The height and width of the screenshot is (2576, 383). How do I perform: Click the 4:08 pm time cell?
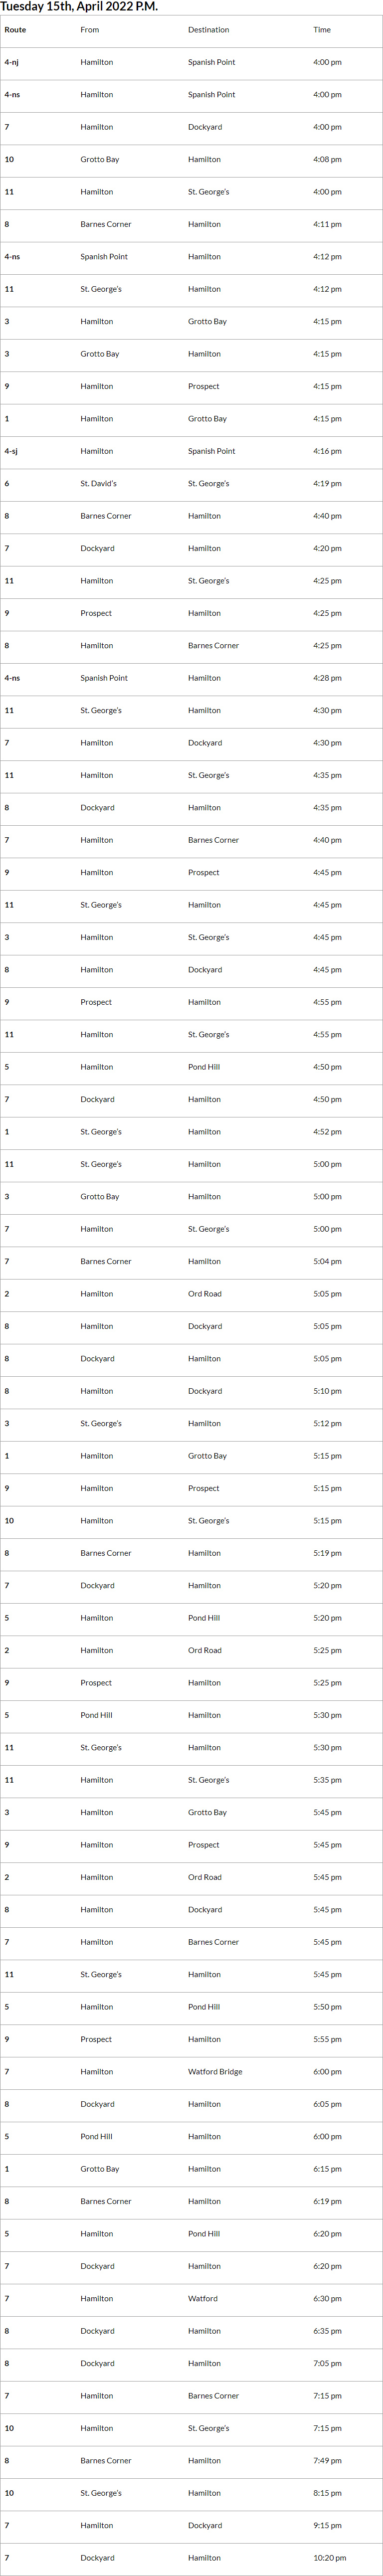pos(327,160)
